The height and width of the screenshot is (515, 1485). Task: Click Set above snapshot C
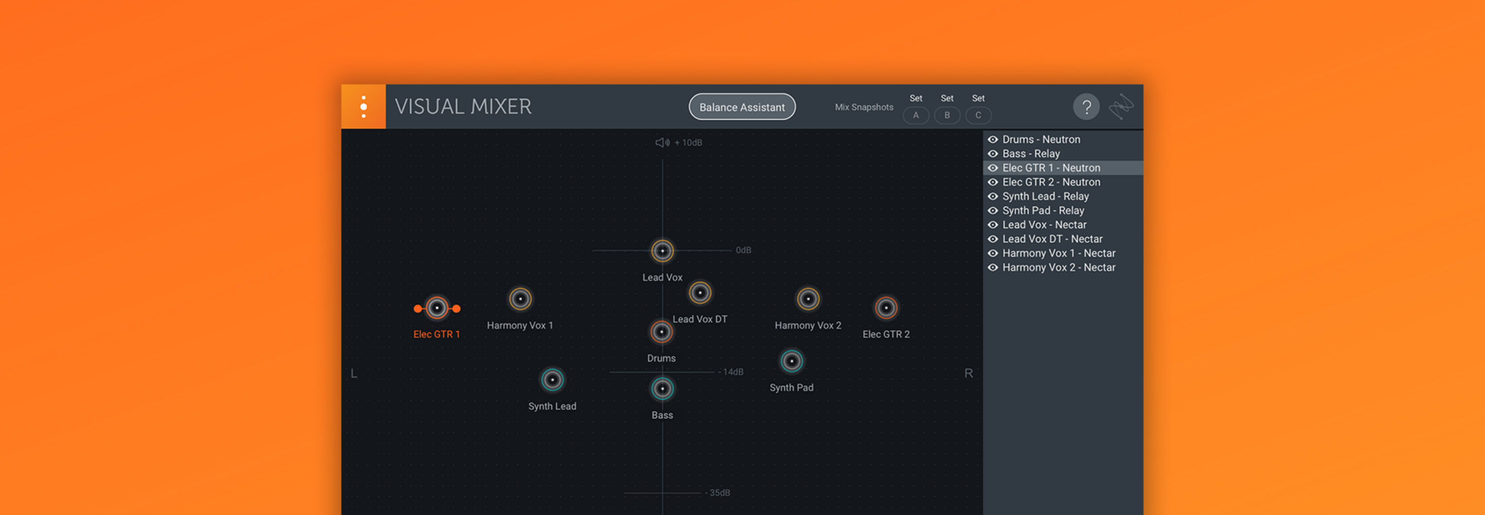pos(978,98)
